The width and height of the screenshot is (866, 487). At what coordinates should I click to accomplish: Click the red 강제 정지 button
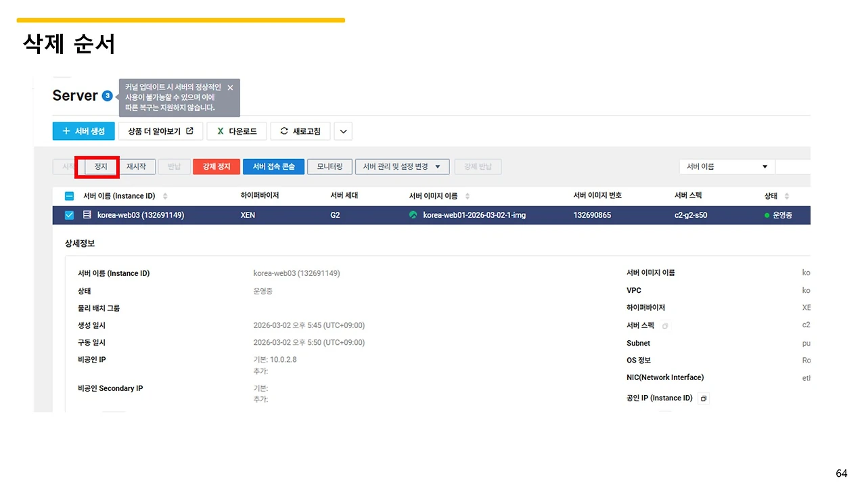point(216,166)
